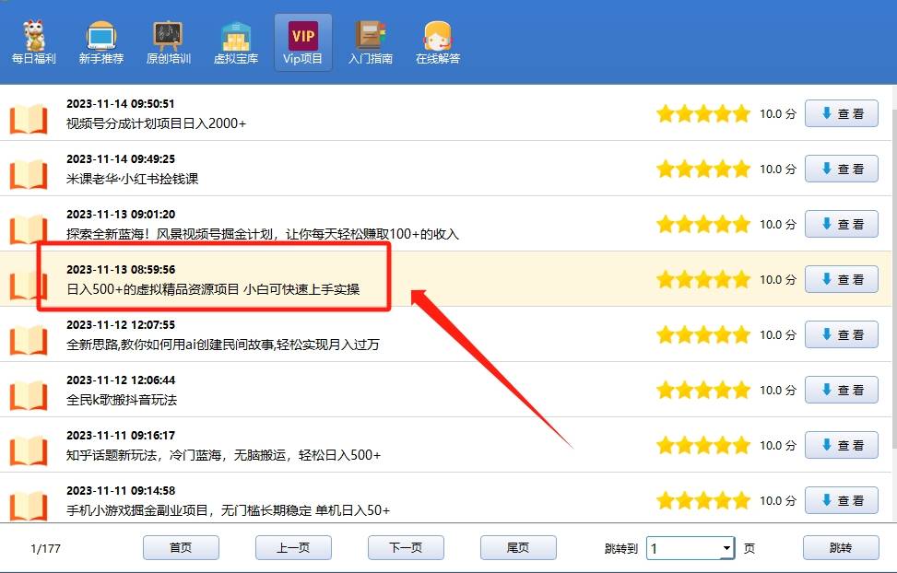Click 查看 for ai创建民间故事 row
The width and height of the screenshot is (897, 573).
coord(842,334)
